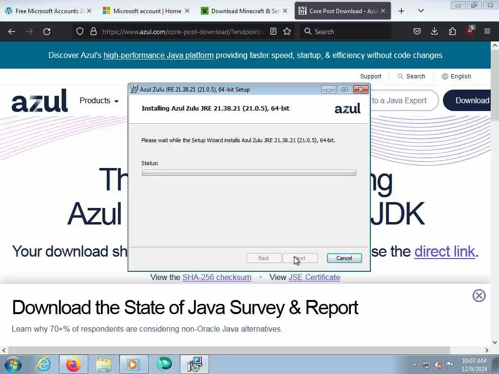Viewport: 499px width, 374px height.
Task: Close the Download Minecraft tab
Action: (285, 11)
